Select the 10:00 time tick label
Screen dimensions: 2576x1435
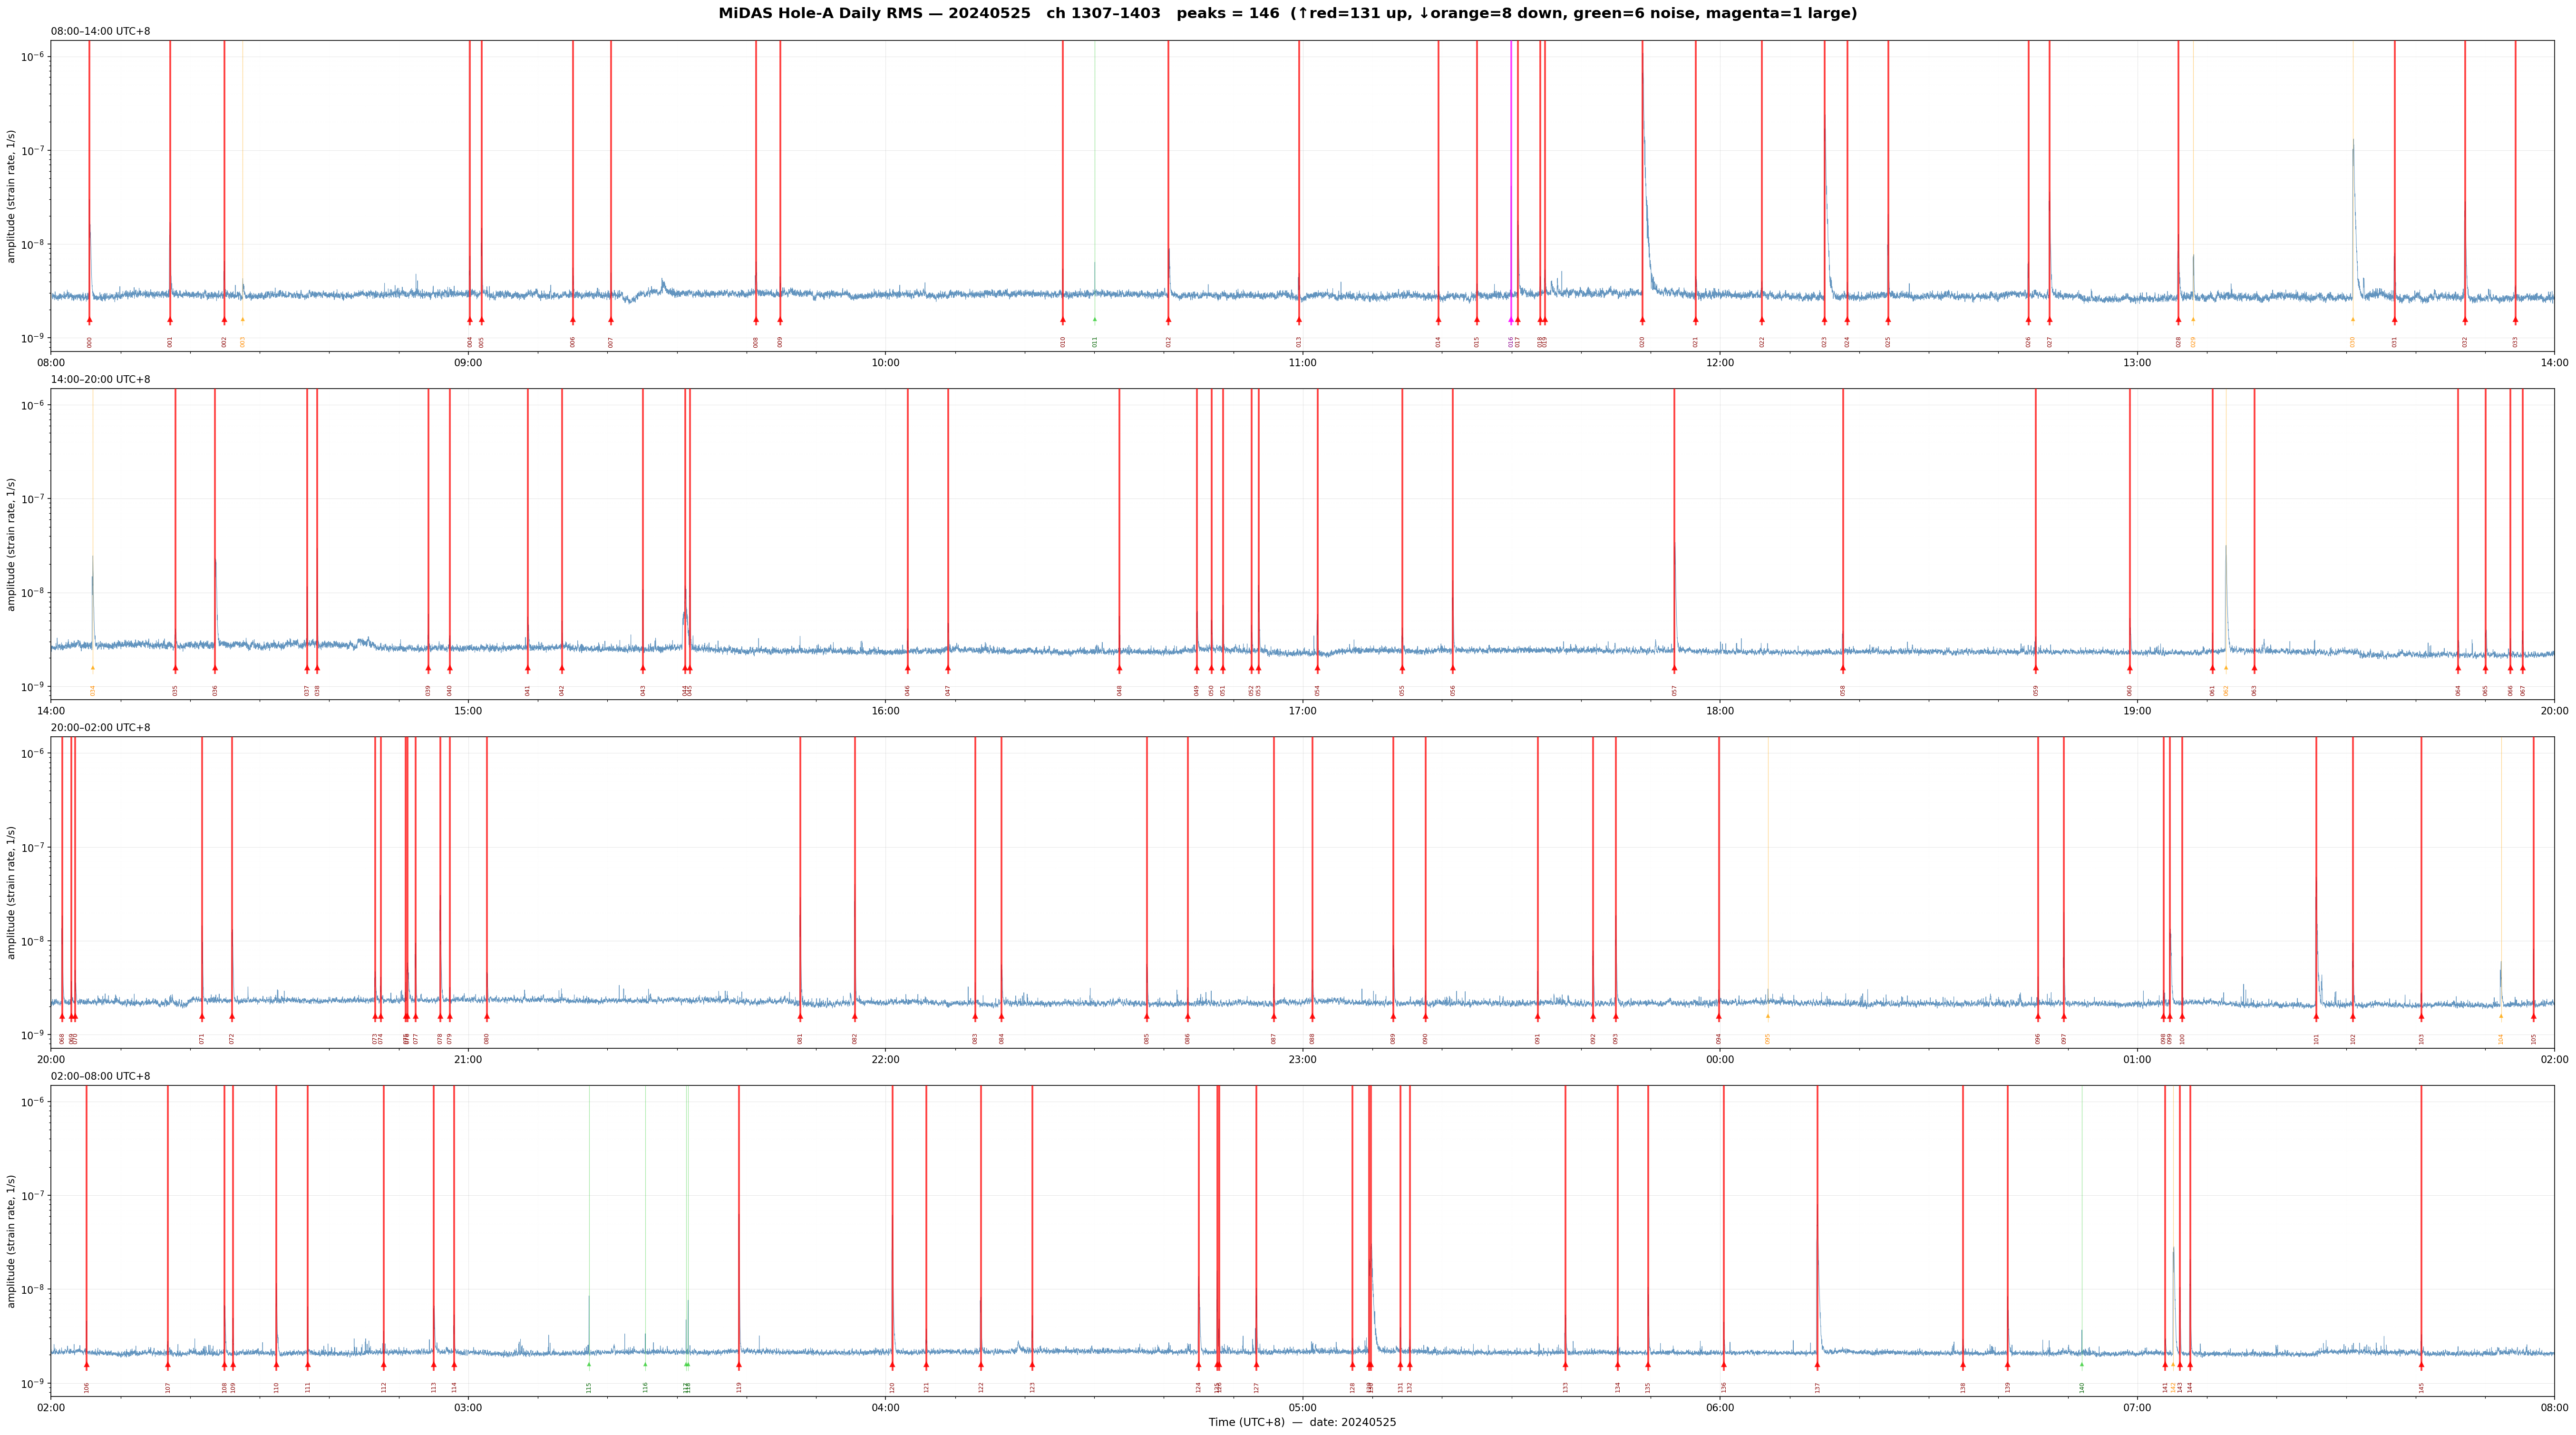(x=885, y=363)
